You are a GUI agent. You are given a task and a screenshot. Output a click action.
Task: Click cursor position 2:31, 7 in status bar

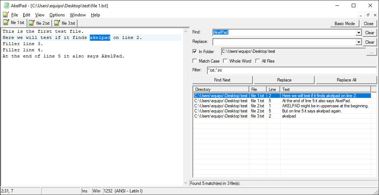pyautogui.click(x=20, y=191)
